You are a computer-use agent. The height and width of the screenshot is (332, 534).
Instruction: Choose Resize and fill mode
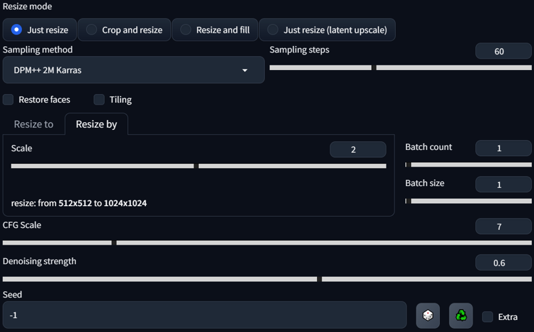(215, 29)
